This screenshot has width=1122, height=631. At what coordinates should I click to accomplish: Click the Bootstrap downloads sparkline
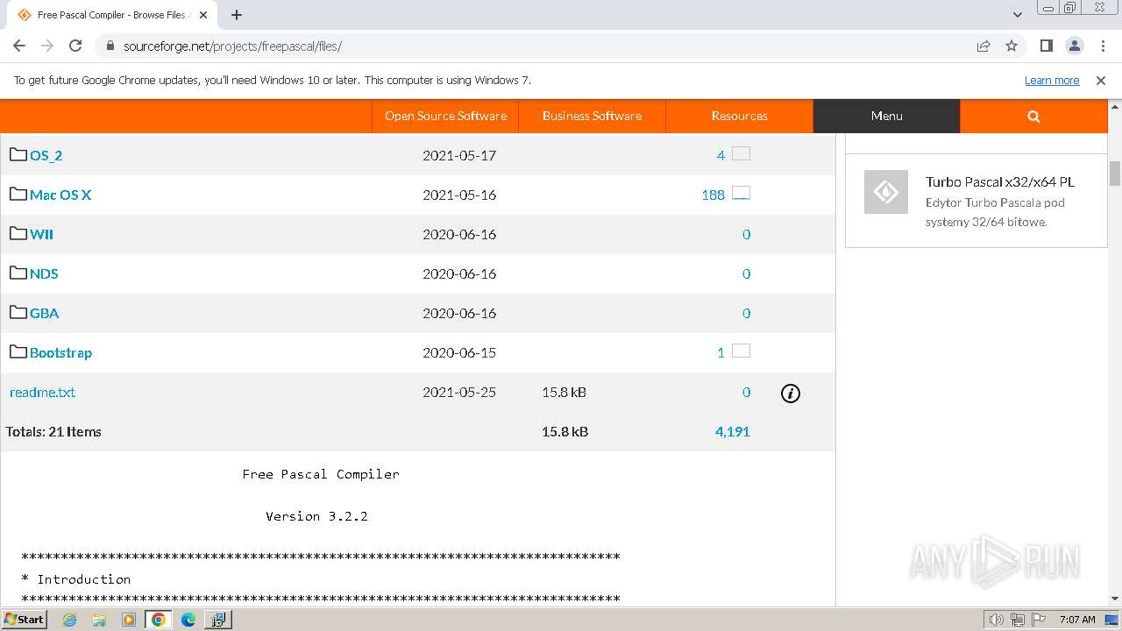741,351
